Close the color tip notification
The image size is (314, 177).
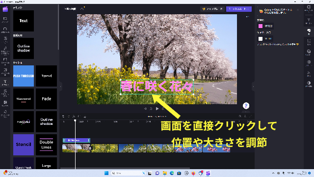[298, 10]
